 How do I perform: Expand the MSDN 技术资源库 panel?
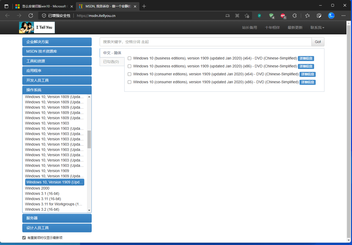[x=57, y=51]
